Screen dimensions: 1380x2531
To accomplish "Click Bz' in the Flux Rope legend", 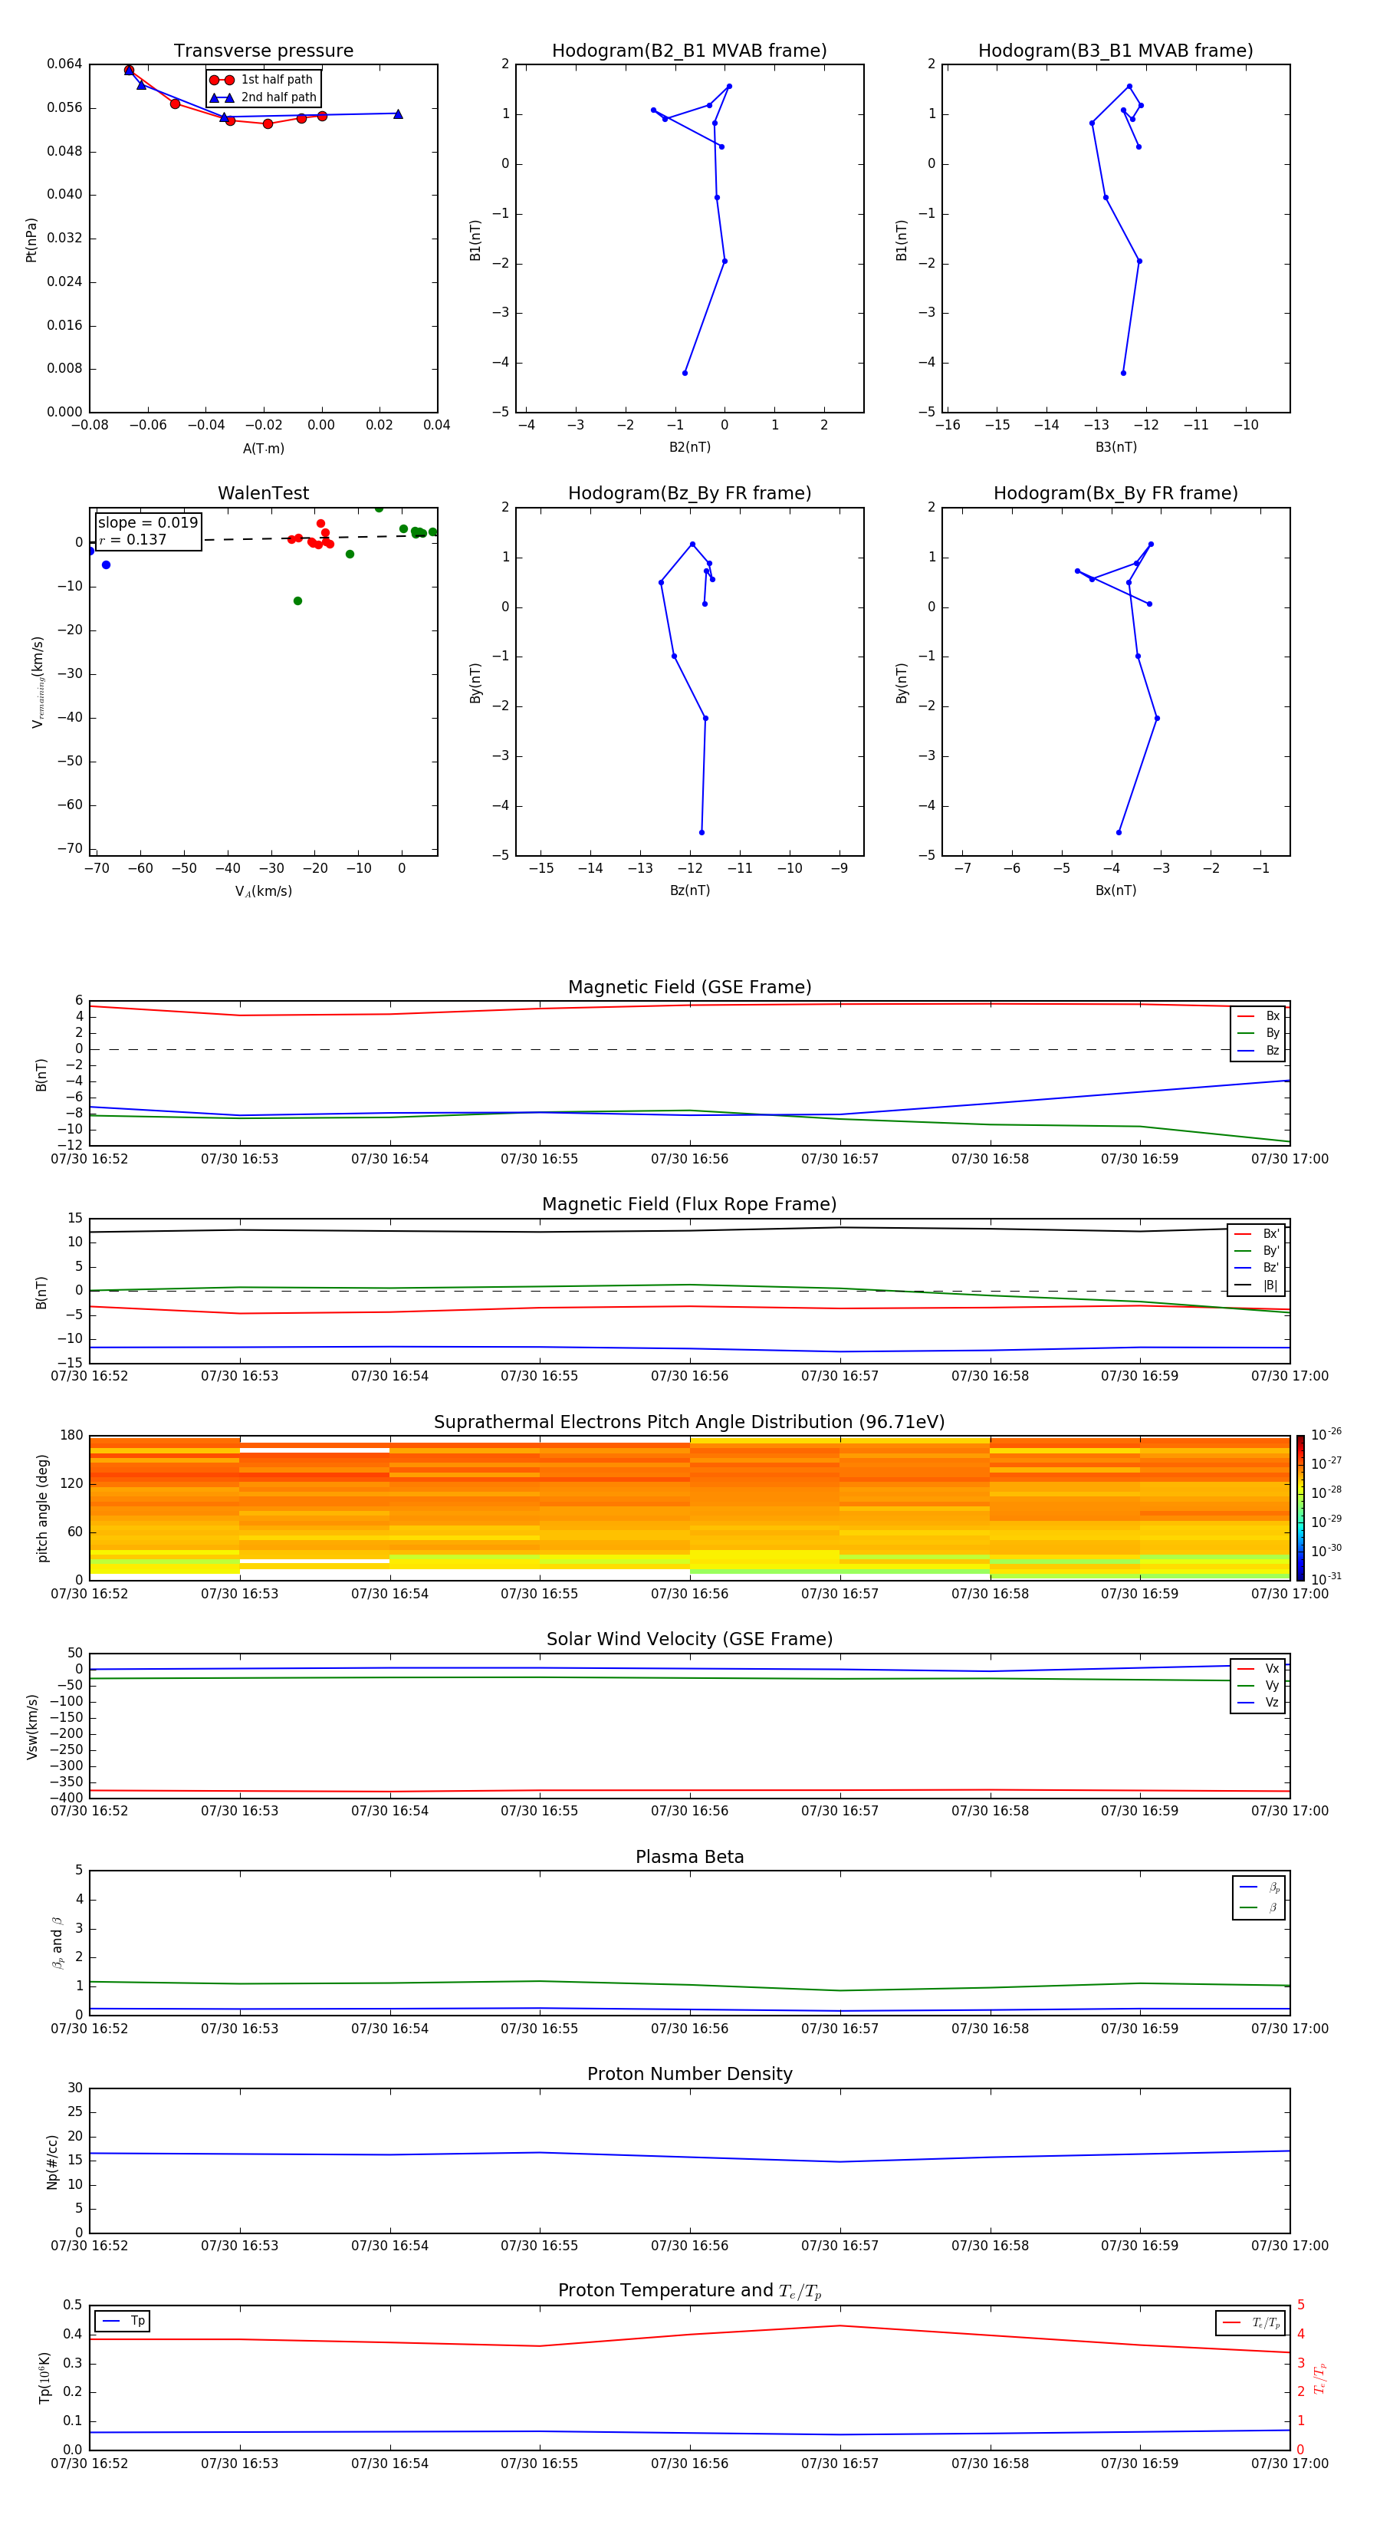I will click(x=1257, y=1269).
